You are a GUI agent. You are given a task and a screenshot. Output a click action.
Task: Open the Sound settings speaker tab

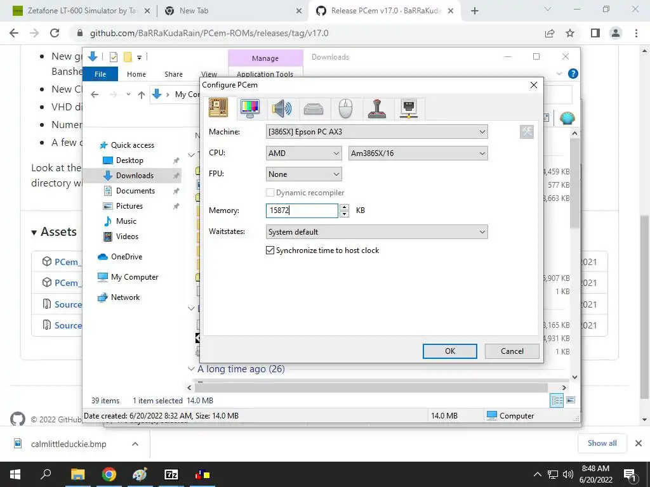click(x=281, y=109)
